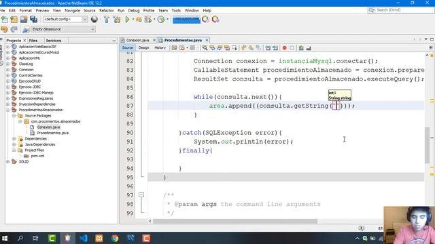Open the Debug menu
The height and width of the screenshot is (244, 435).
pyautogui.click(x=134, y=10)
